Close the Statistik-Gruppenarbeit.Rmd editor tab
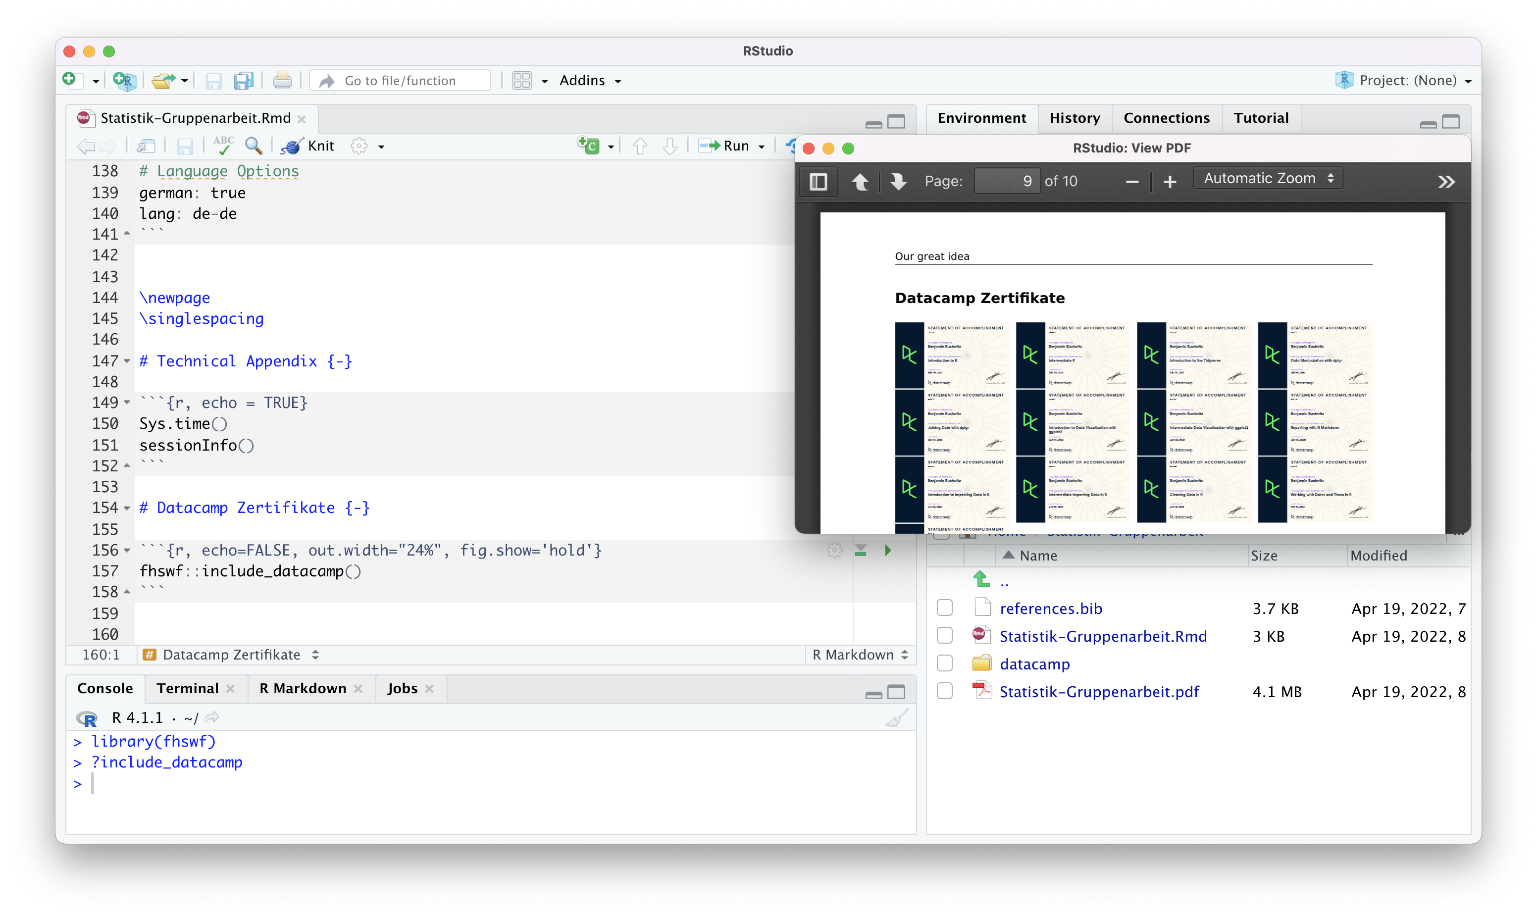Viewport: 1537px width, 917px height. point(302,119)
